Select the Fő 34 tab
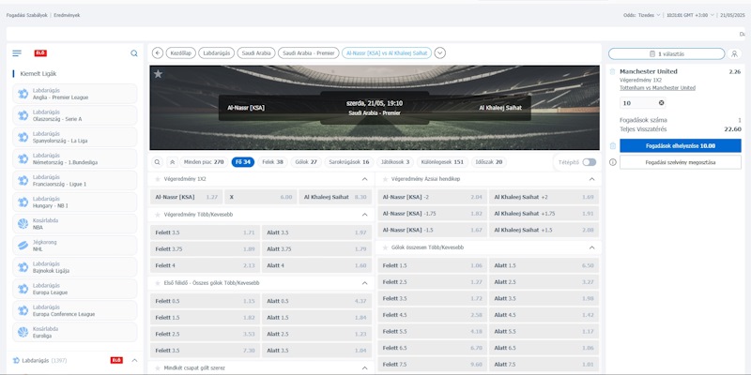This screenshot has height=375, width=751. click(x=243, y=162)
